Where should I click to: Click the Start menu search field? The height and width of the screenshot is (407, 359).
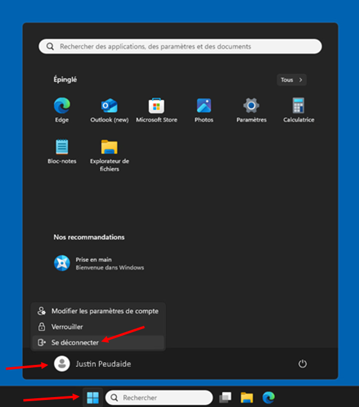click(180, 46)
